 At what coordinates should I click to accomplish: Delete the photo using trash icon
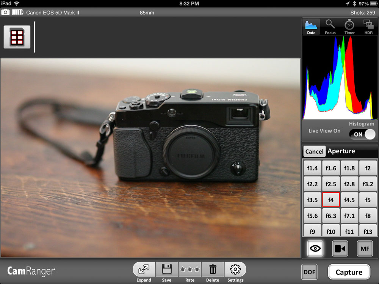click(x=213, y=270)
